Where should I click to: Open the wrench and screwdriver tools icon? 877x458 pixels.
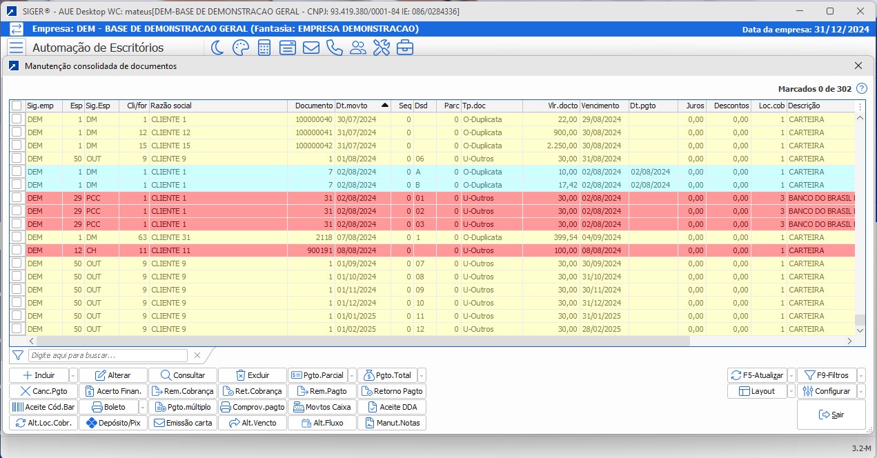[x=381, y=48]
